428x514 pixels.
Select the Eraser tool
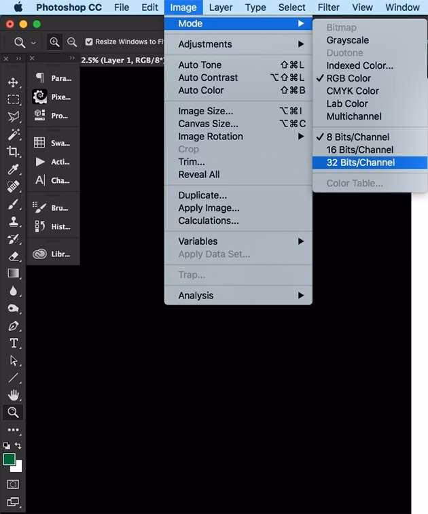pos(13,256)
